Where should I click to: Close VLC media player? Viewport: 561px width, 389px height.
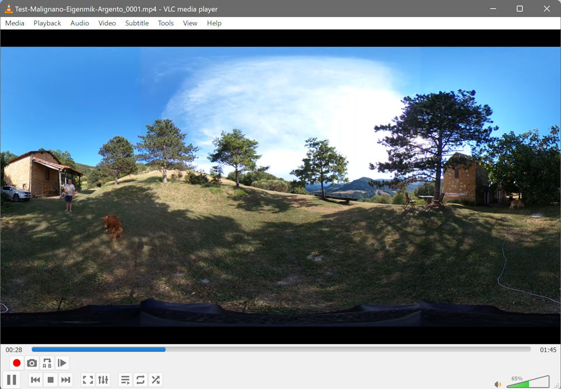[546, 9]
